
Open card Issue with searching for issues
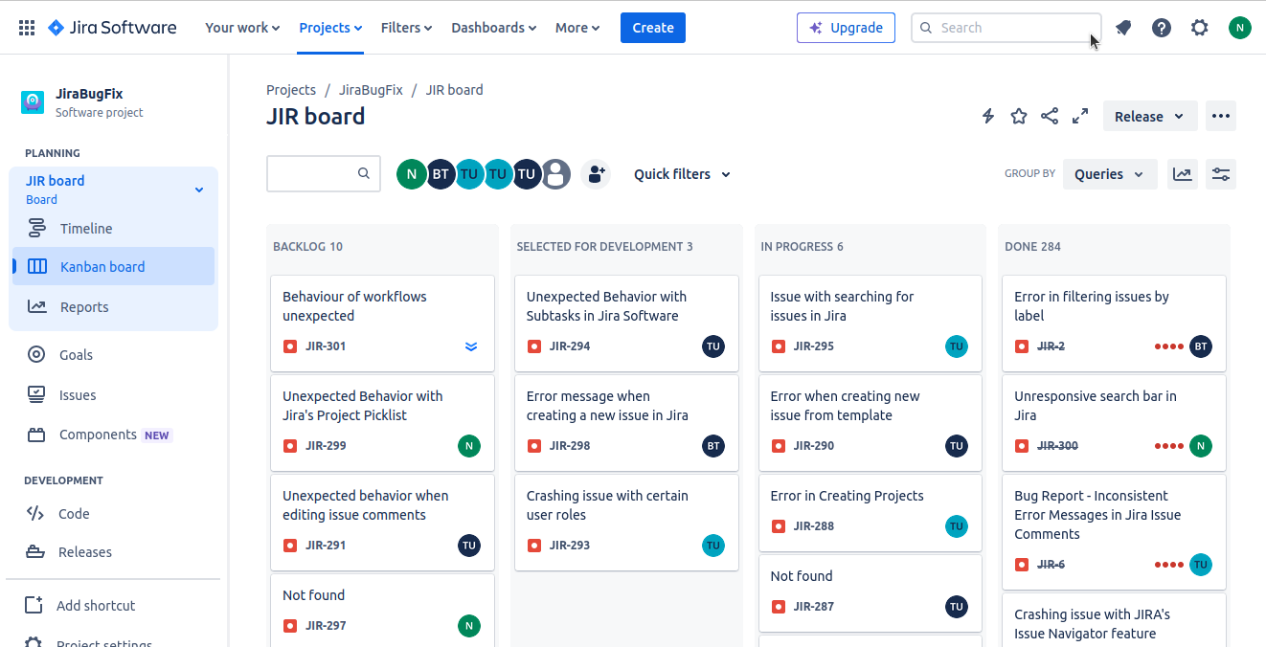click(x=870, y=323)
